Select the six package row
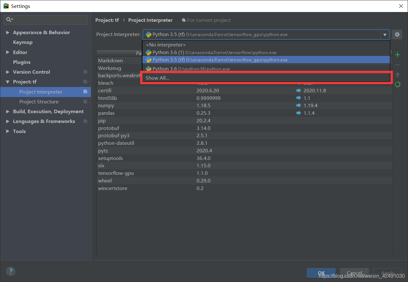 click(x=244, y=166)
